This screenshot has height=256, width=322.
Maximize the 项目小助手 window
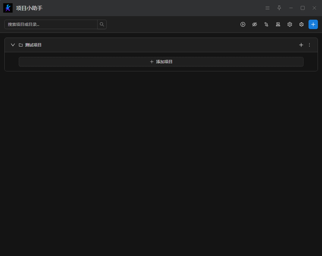[x=302, y=8]
